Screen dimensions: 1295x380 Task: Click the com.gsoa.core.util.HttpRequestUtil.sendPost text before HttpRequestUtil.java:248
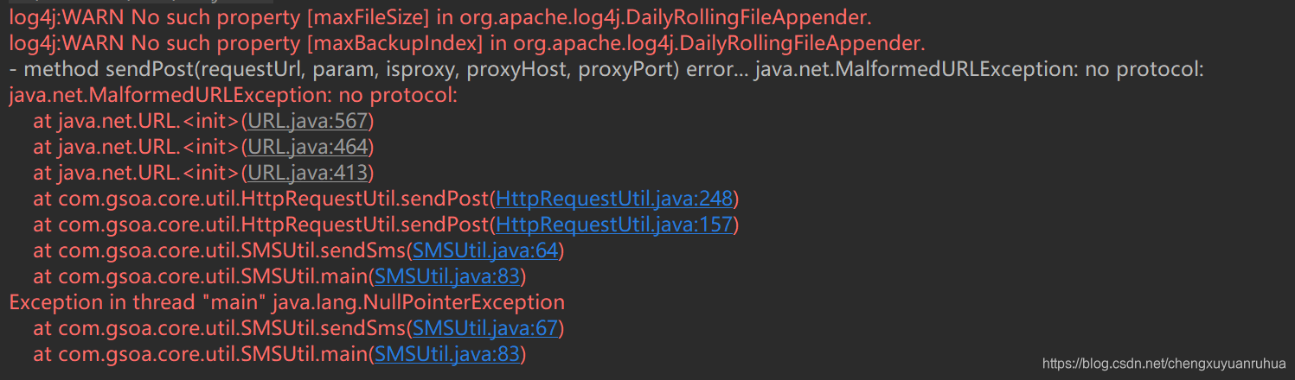click(x=261, y=199)
